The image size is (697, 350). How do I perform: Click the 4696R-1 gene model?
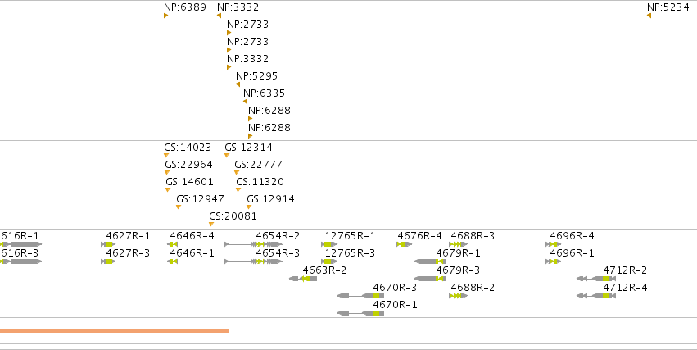pos(554,261)
